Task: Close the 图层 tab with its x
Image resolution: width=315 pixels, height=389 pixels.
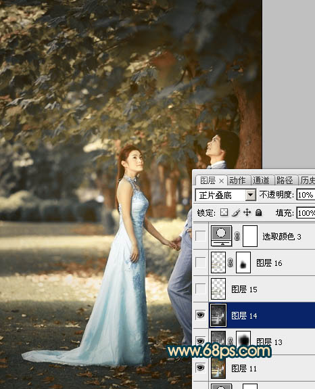Action: (221, 181)
